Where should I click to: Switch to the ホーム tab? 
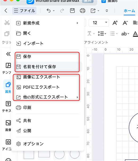pos(129,11)
